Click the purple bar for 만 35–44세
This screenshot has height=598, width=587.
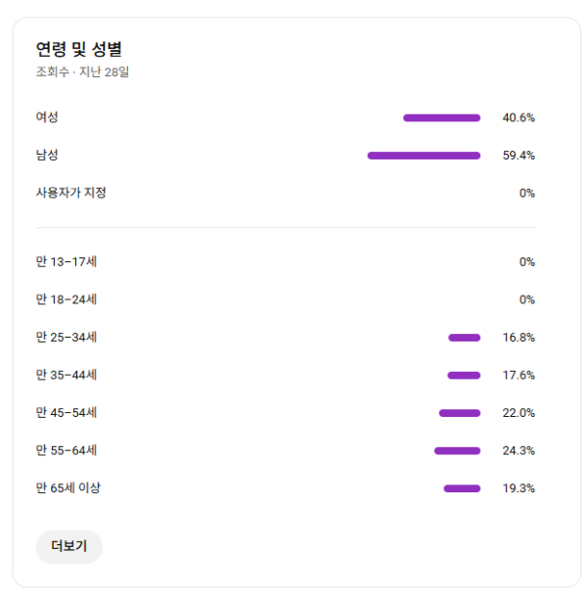pyautogui.click(x=464, y=375)
